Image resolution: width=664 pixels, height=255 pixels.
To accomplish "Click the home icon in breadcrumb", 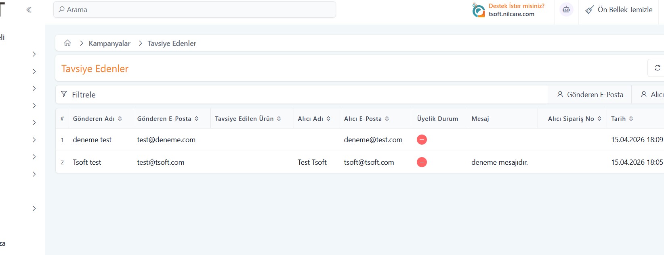I will click(x=67, y=43).
